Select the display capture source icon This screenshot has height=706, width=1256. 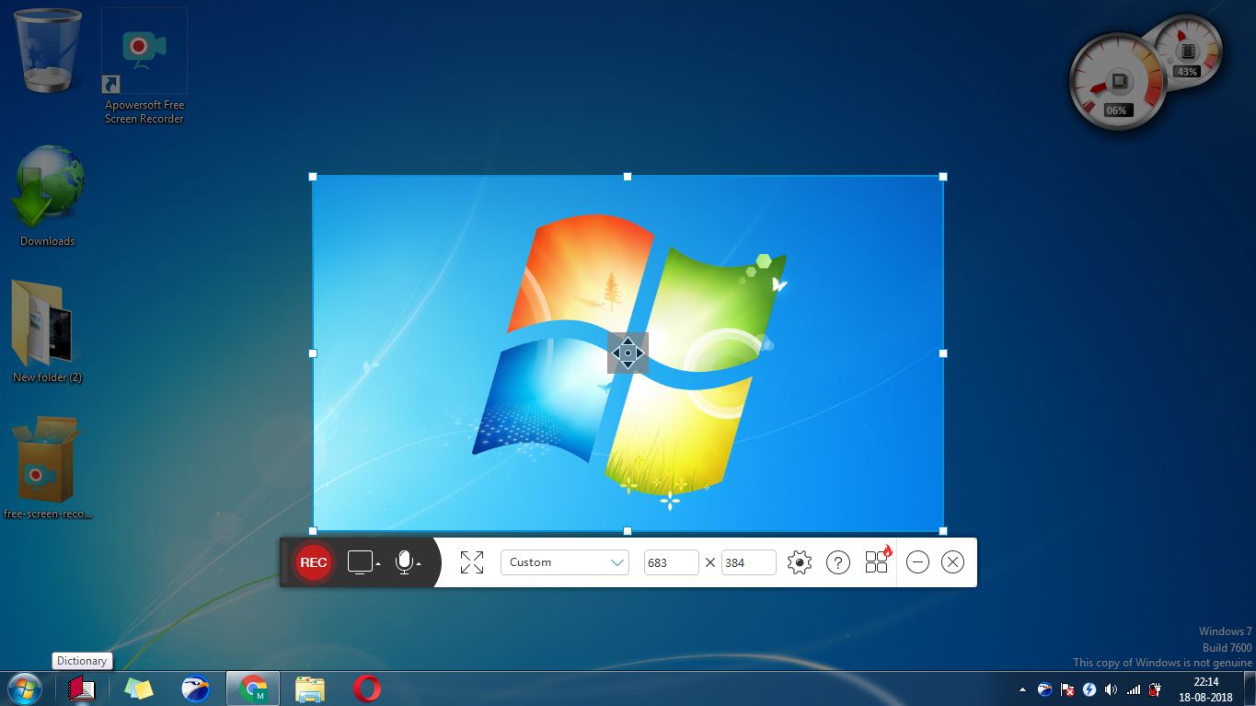click(357, 562)
